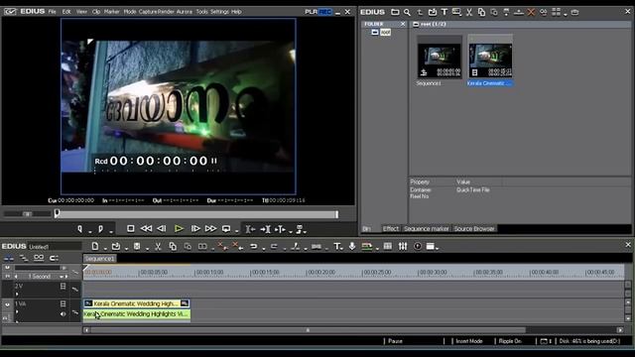
Task: Open loop playback options arrow
Action: 237,231
